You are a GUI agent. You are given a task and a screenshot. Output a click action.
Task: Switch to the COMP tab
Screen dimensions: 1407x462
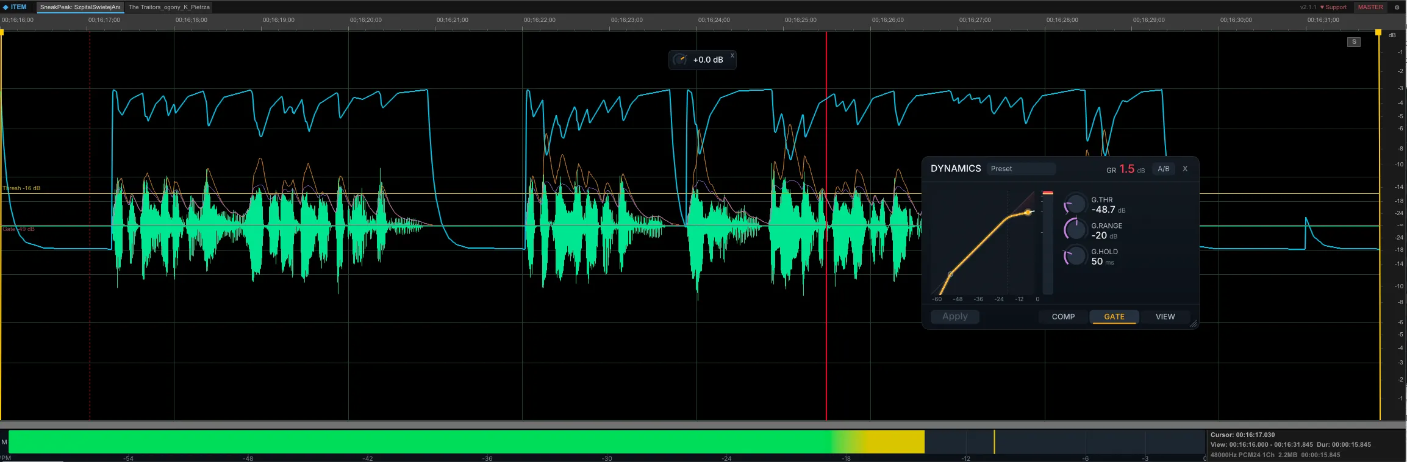click(x=1063, y=317)
